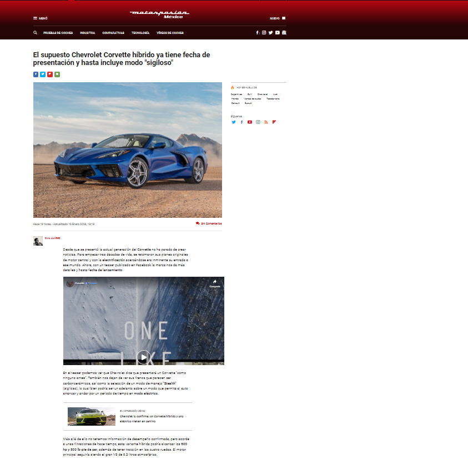Open Industria section
Viewport: 468px width, 459px height.
point(88,33)
